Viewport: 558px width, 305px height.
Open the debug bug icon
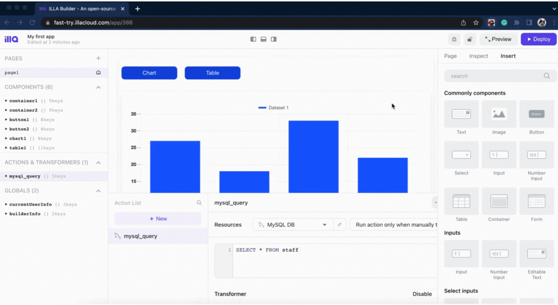(x=454, y=39)
